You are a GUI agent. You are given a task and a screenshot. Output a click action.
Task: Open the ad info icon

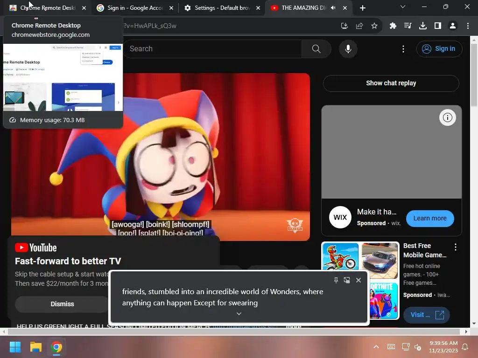tap(447, 117)
